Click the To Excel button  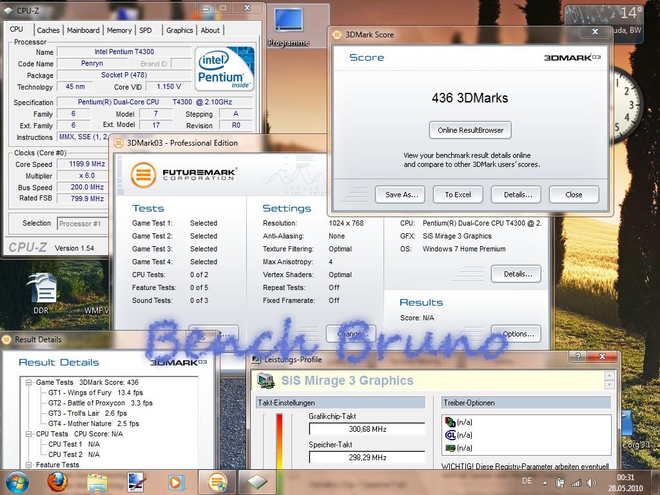pyautogui.click(x=458, y=195)
